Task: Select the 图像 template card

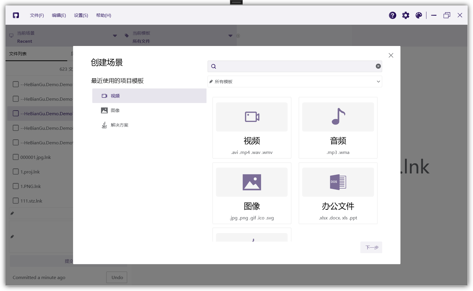Action: pyautogui.click(x=252, y=193)
